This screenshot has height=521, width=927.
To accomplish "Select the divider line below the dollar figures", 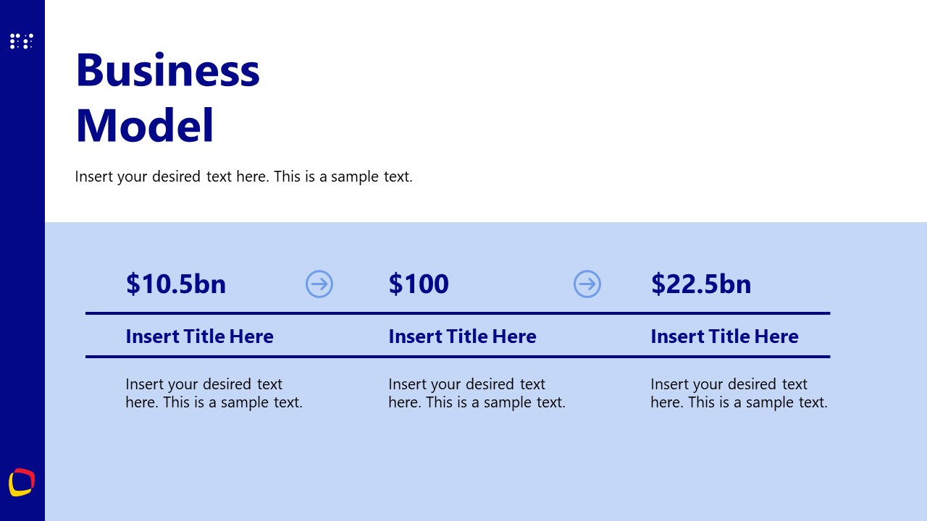I will [x=458, y=313].
